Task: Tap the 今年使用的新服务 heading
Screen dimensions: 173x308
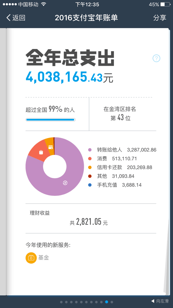Action: point(48,245)
